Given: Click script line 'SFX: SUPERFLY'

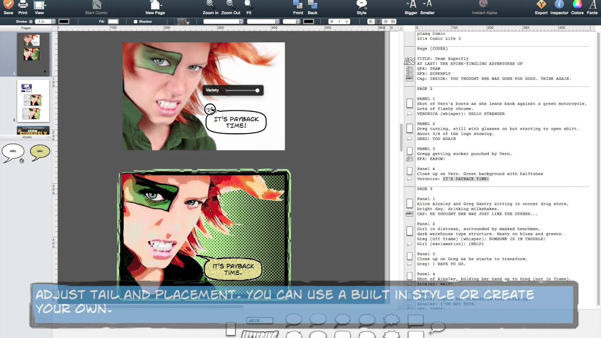Looking at the screenshot, I should click(x=434, y=74).
